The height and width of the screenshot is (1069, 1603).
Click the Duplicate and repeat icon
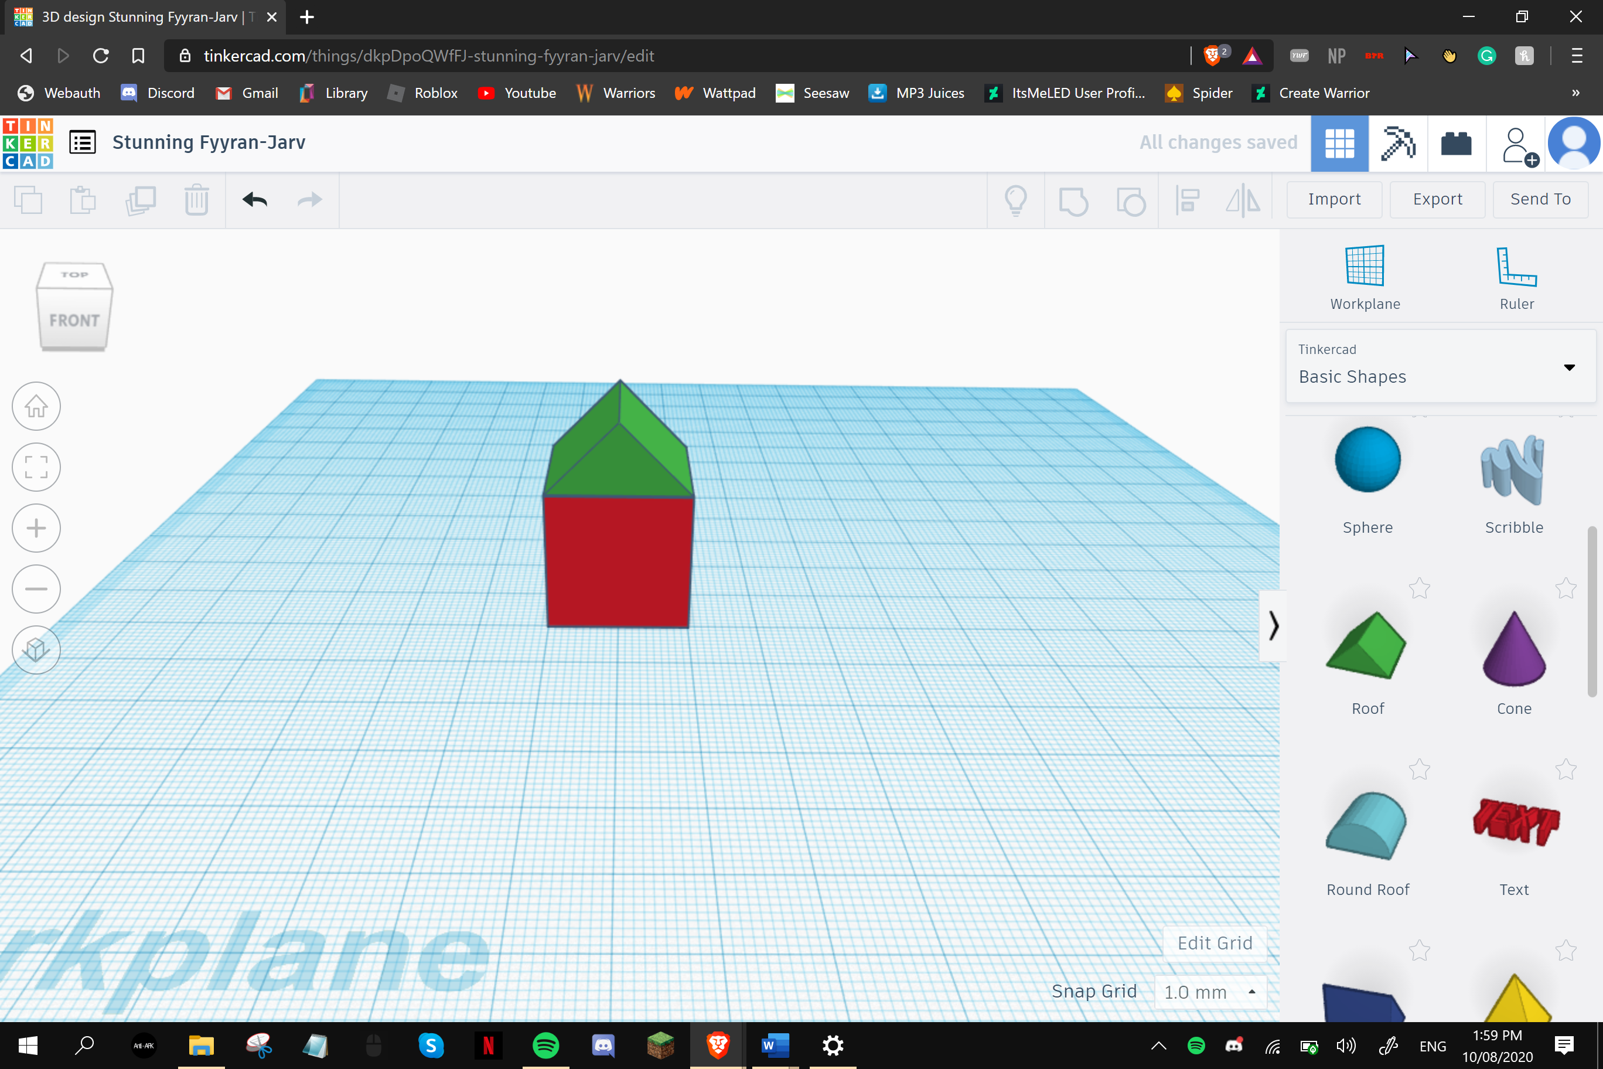tap(141, 200)
